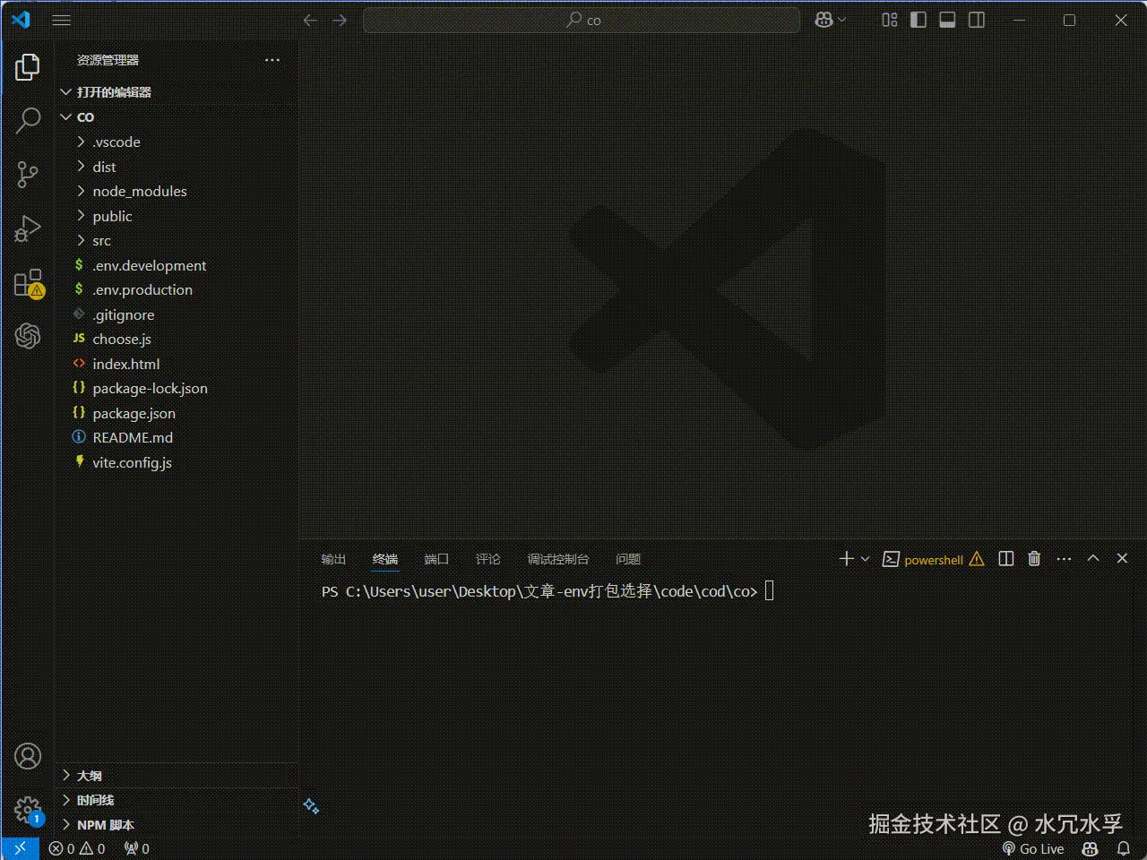1147x860 pixels.
Task: Switch to the 评论 (Comments) tab
Action: coord(488,559)
